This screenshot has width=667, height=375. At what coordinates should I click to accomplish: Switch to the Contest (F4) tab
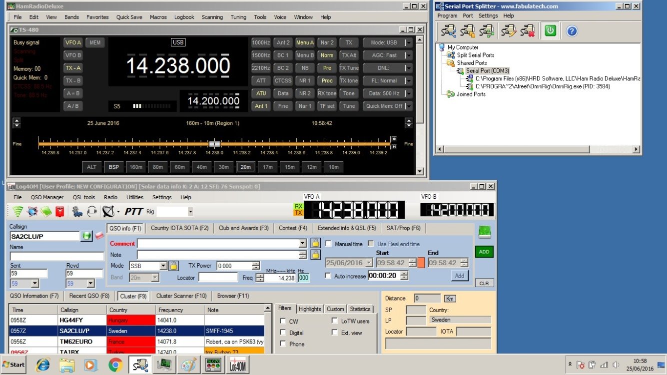click(293, 228)
